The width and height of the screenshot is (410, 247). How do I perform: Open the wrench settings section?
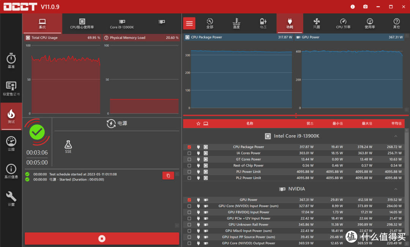pyautogui.click(x=11, y=199)
